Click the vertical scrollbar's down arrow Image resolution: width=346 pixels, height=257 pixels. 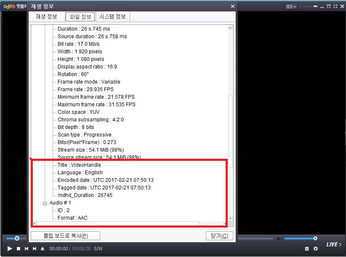click(230, 218)
